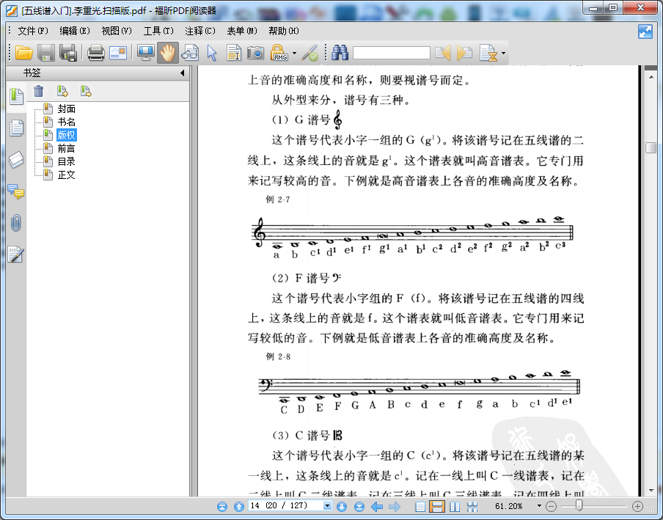Viewport: 663px width, 520px height.
Task: Go to next page button
Action: tap(342, 507)
